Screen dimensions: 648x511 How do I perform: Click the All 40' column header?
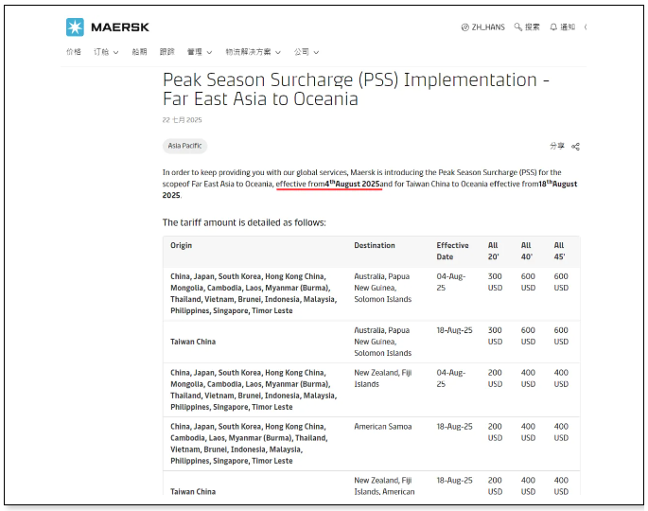[x=526, y=251]
